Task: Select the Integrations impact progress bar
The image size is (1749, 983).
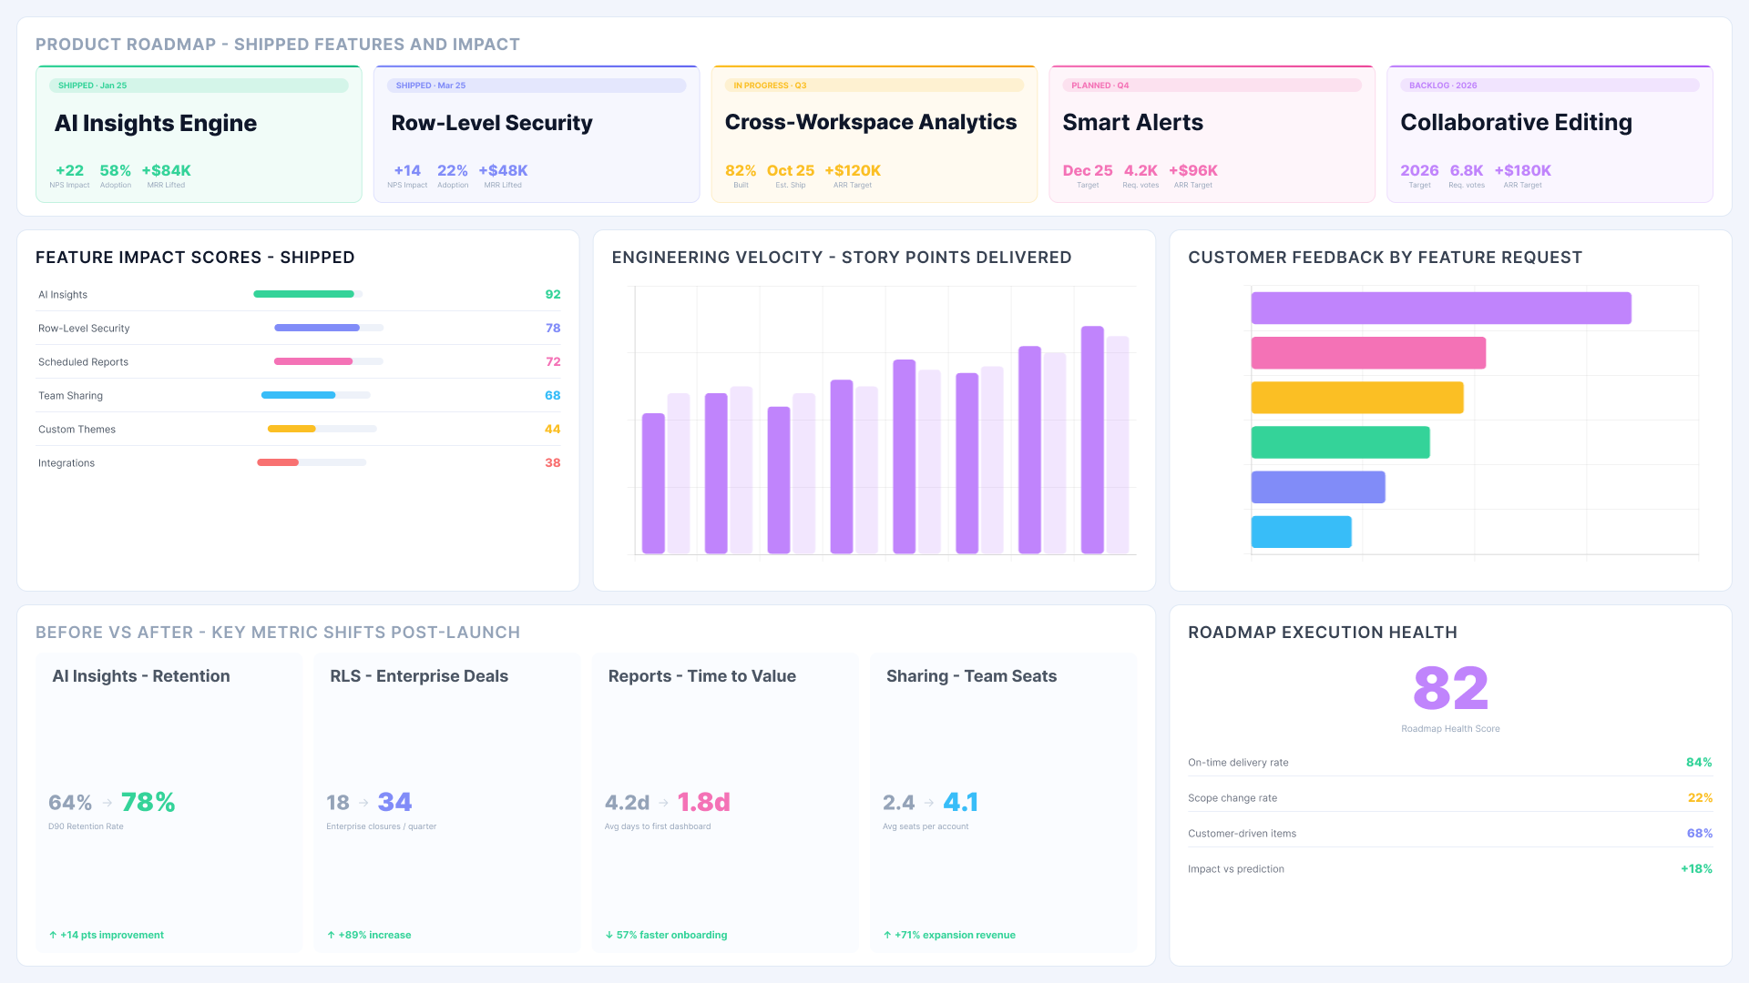Action: pos(312,462)
